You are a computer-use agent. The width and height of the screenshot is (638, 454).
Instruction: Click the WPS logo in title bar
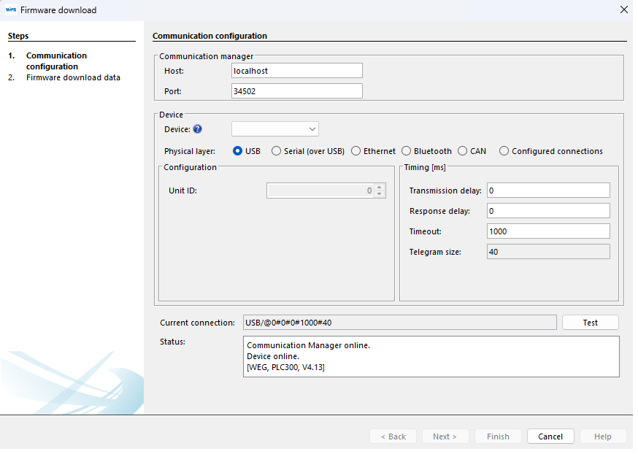click(x=11, y=10)
